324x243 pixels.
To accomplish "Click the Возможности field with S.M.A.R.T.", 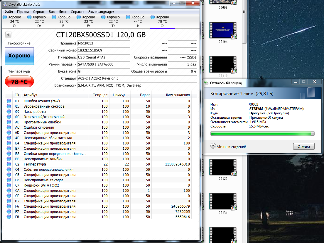I will click(x=137, y=85).
